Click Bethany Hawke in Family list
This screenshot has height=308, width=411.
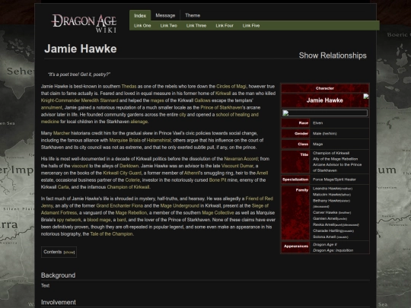tap(327, 201)
